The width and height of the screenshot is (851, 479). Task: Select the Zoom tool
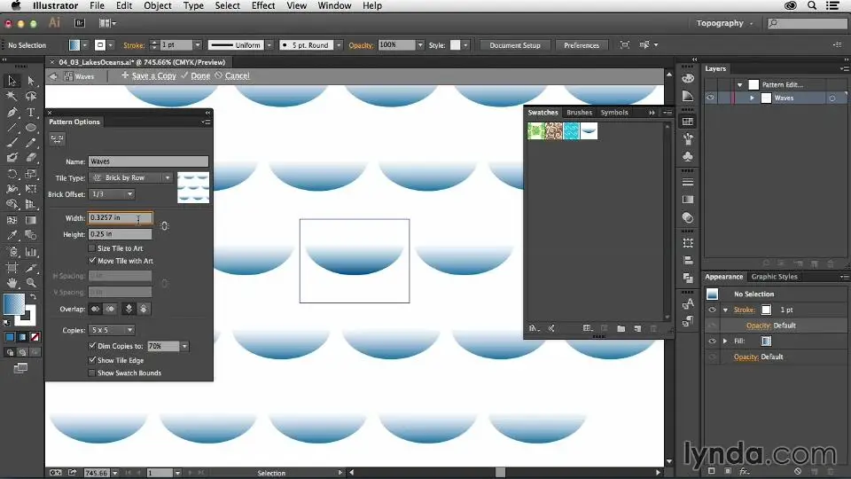point(31,282)
